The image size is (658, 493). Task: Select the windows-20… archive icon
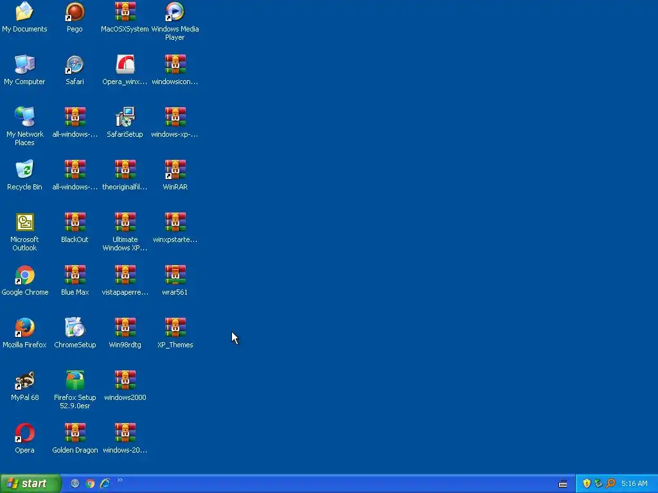pos(125,433)
